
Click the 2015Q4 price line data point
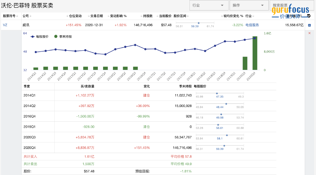coord(106,54)
